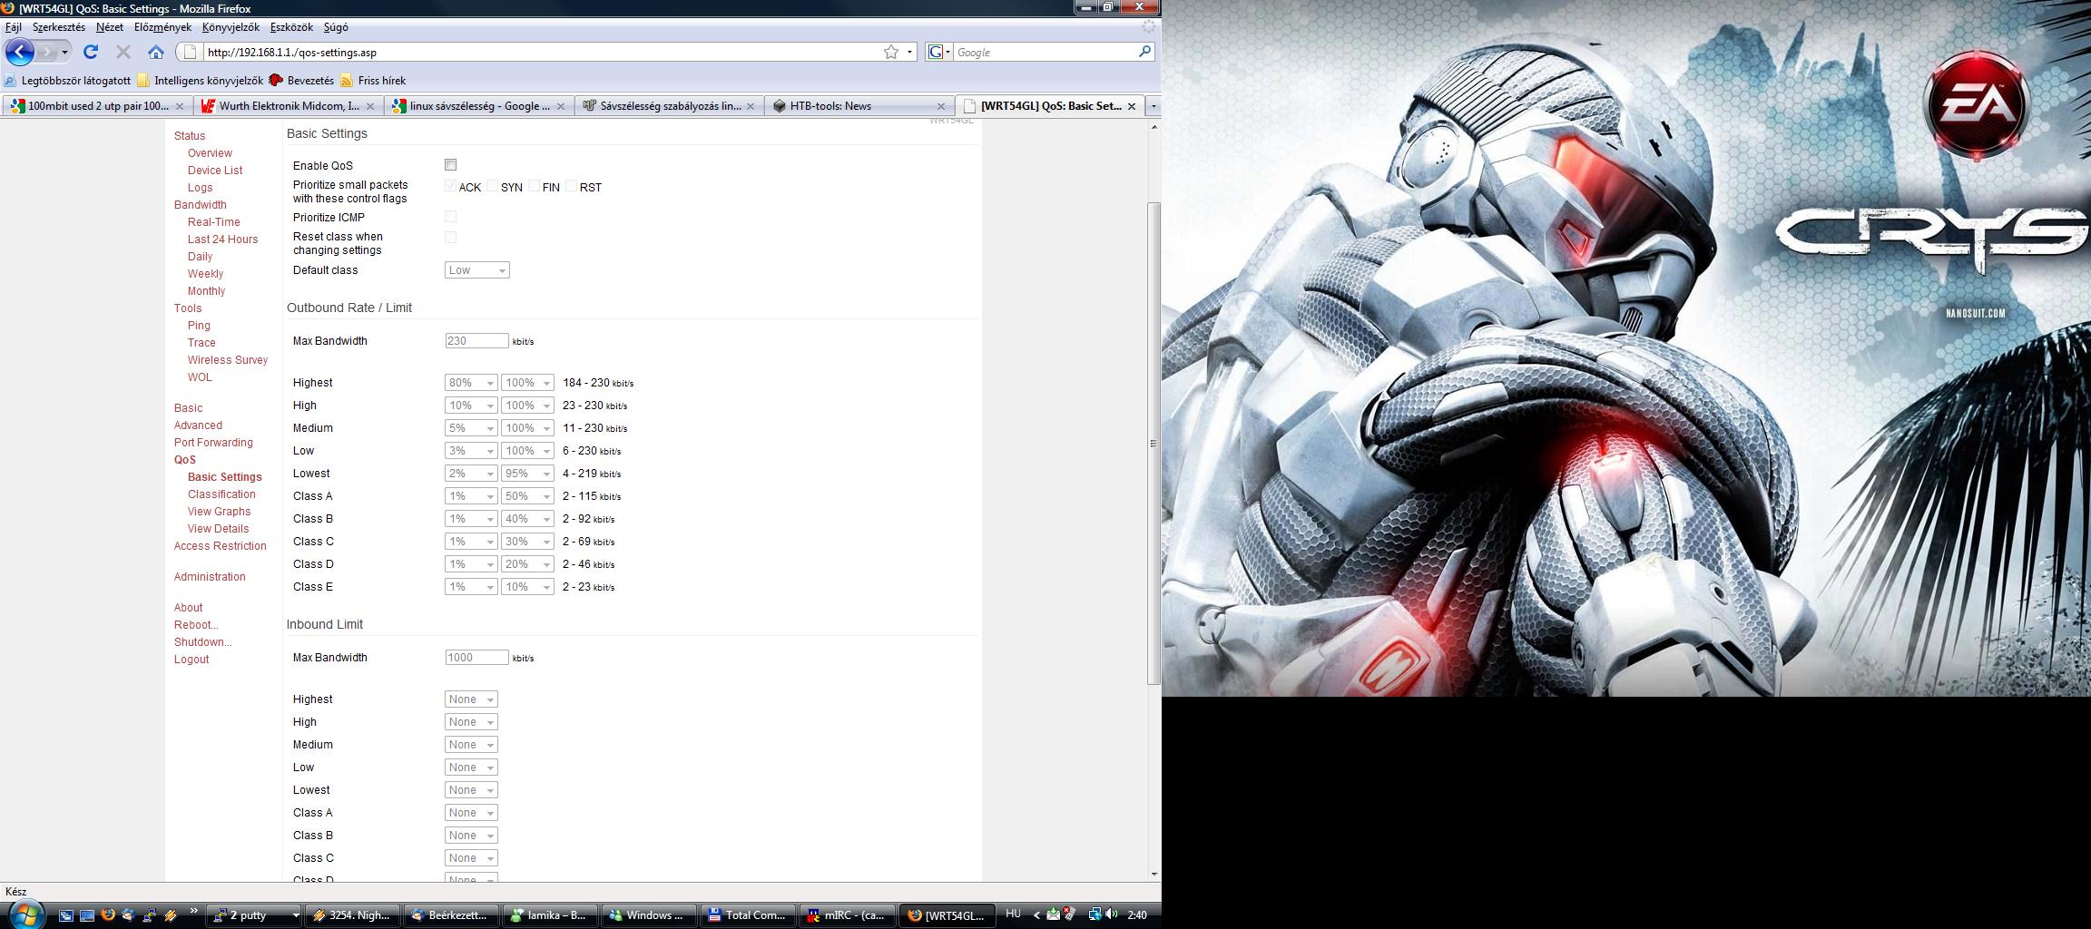
Task: Go to Port Forwarding in sidebar
Action: [x=213, y=443]
